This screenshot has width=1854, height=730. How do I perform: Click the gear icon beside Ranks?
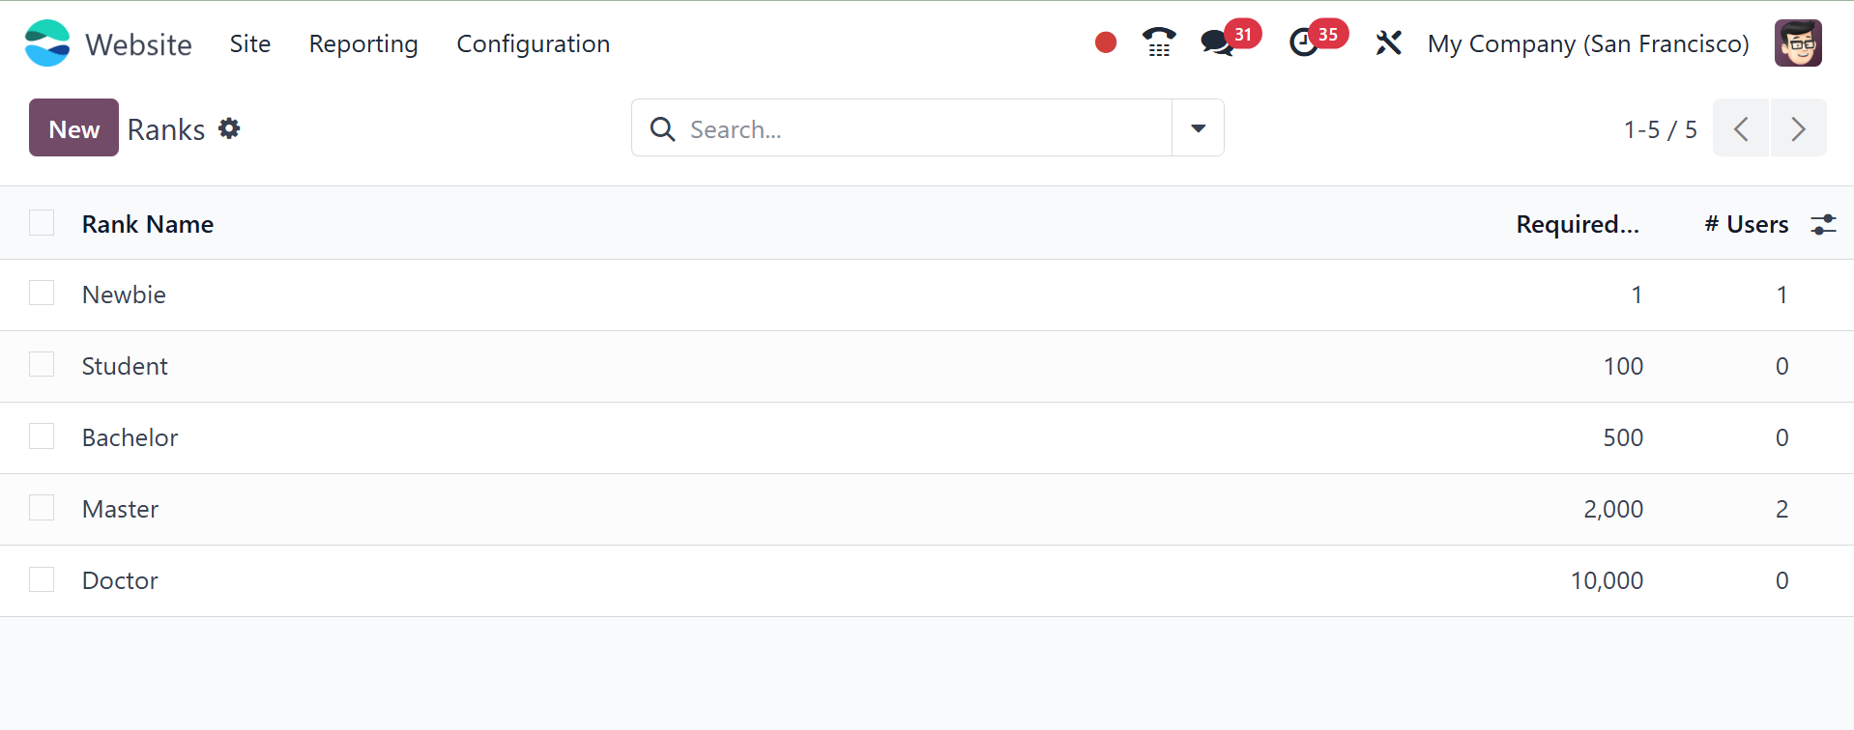coord(229,128)
